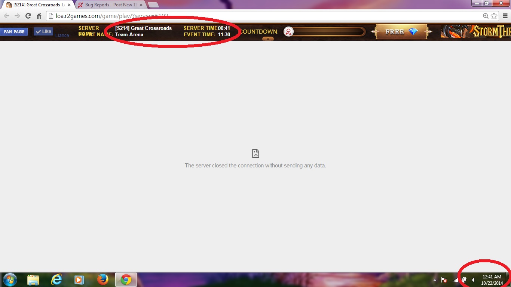511x287 pixels.
Task: Launch Internet Explorer from the taskbar
Action: tap(56, 280)
